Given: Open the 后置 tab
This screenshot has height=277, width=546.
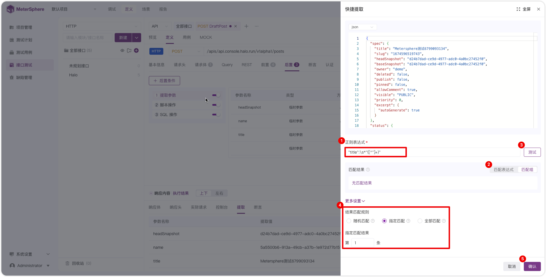Looking at the screenshot, I should (x=292, y=65).
